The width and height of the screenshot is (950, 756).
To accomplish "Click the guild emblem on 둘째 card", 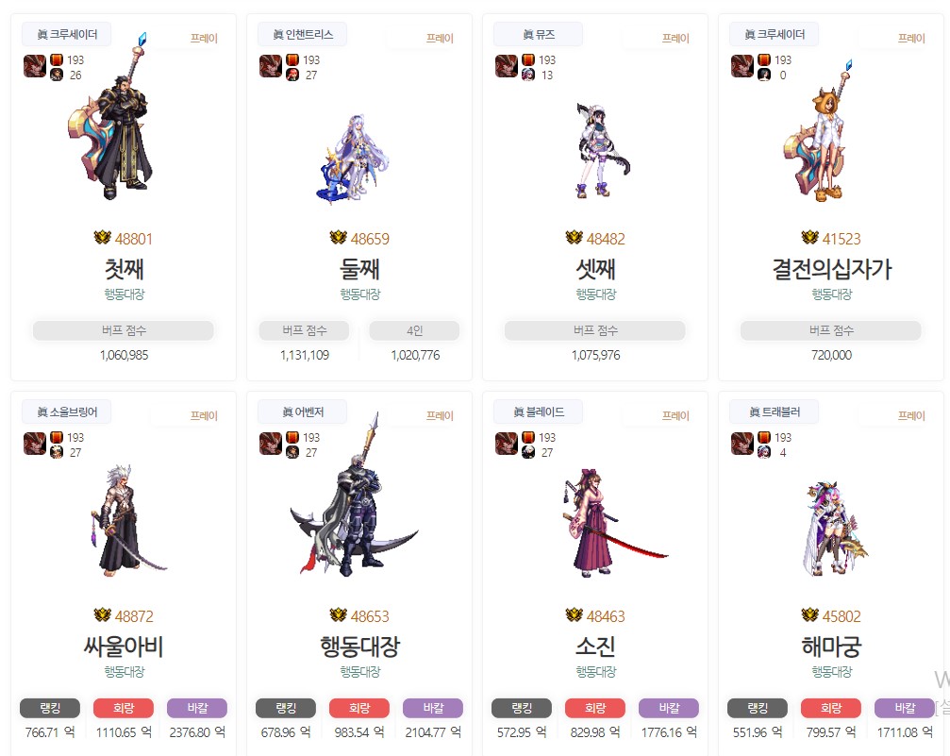I will tap(270, 66).
